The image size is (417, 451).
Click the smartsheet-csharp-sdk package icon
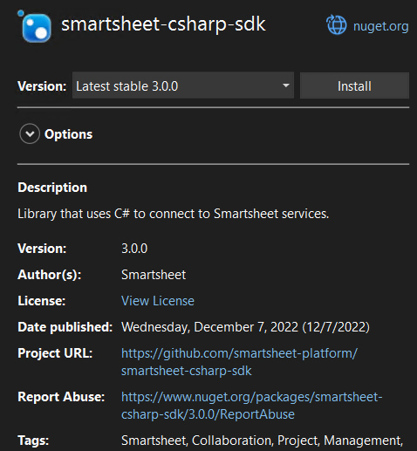pyautogui.click(x=35, y=27)
